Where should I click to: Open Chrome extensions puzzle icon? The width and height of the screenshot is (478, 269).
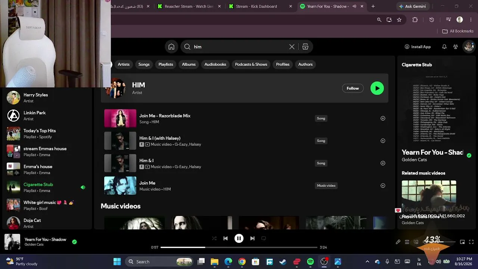[x=415, y=20]
